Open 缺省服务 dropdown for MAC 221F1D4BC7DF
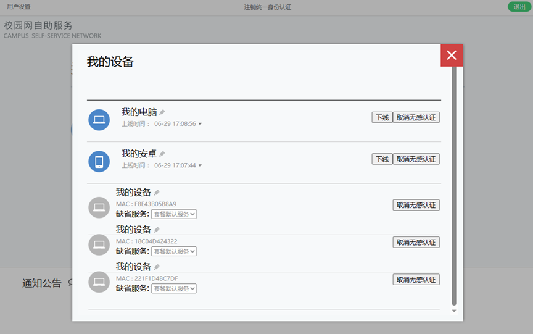Viewport: 533px width, 334px height. point(174,288)
